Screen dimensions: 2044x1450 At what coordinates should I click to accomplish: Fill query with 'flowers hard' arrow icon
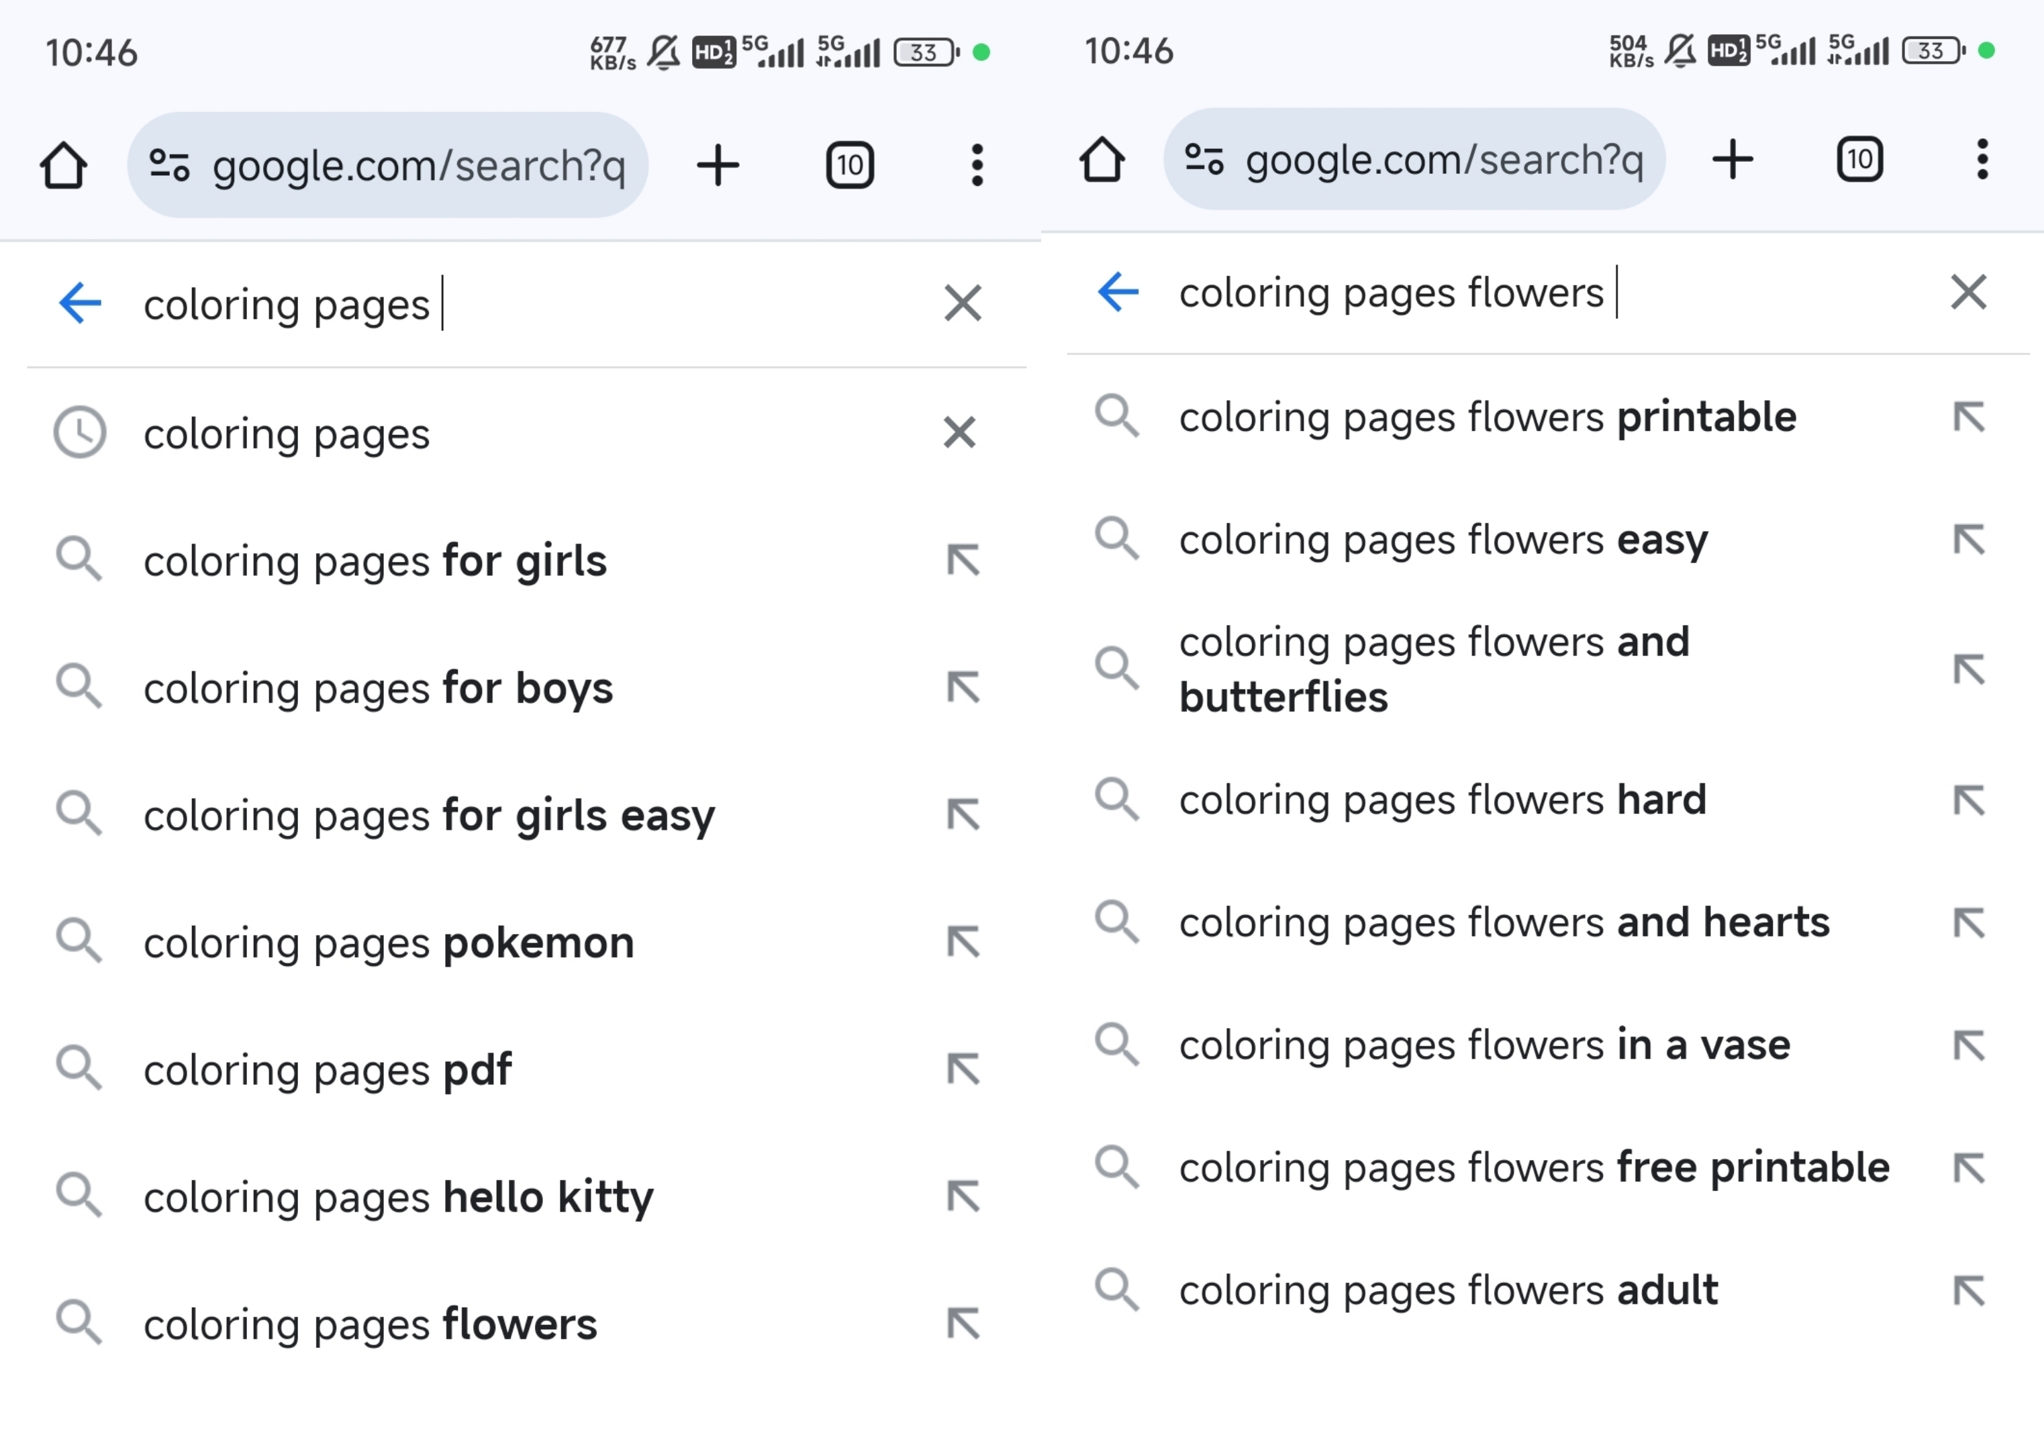pyautogui.click(x=1968, y=800)
